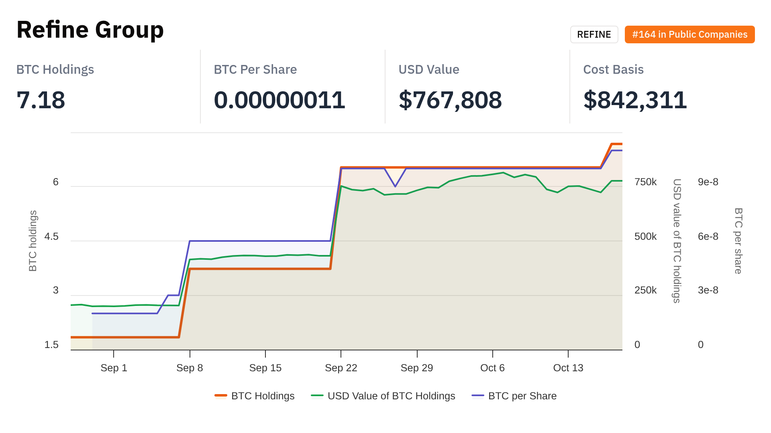Click the Oct 13 axis label

[x=568, y=368]
